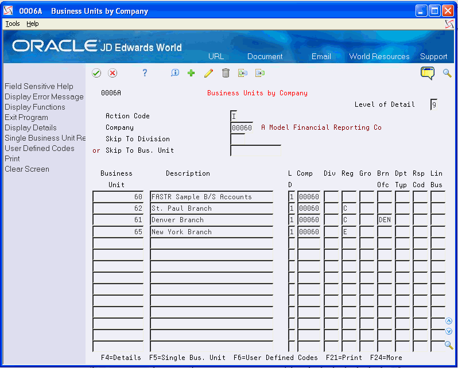The width and height of the screenshot is (458, 368).
Task: Click the pencil Change icon
Action: (x=208, y=73)
